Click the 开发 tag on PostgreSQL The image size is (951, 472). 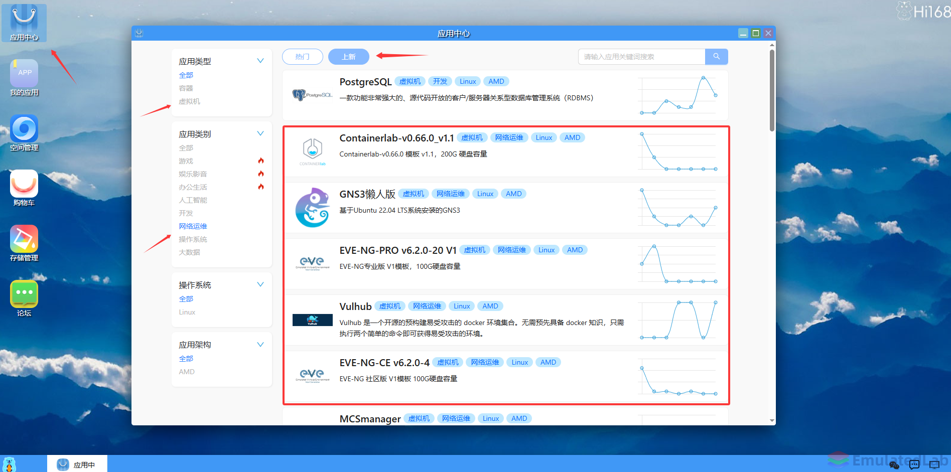[x=440, y=81]
